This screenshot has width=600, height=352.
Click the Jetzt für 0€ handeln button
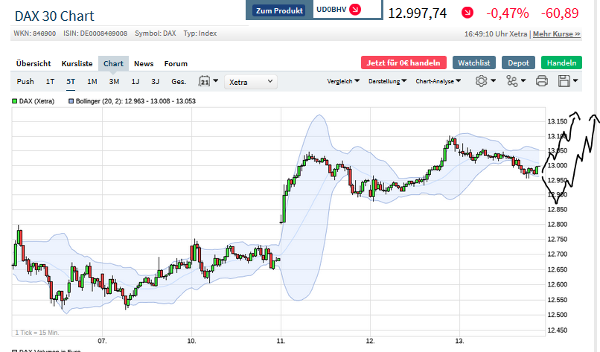pyautogui.click(x=403, y=63)
